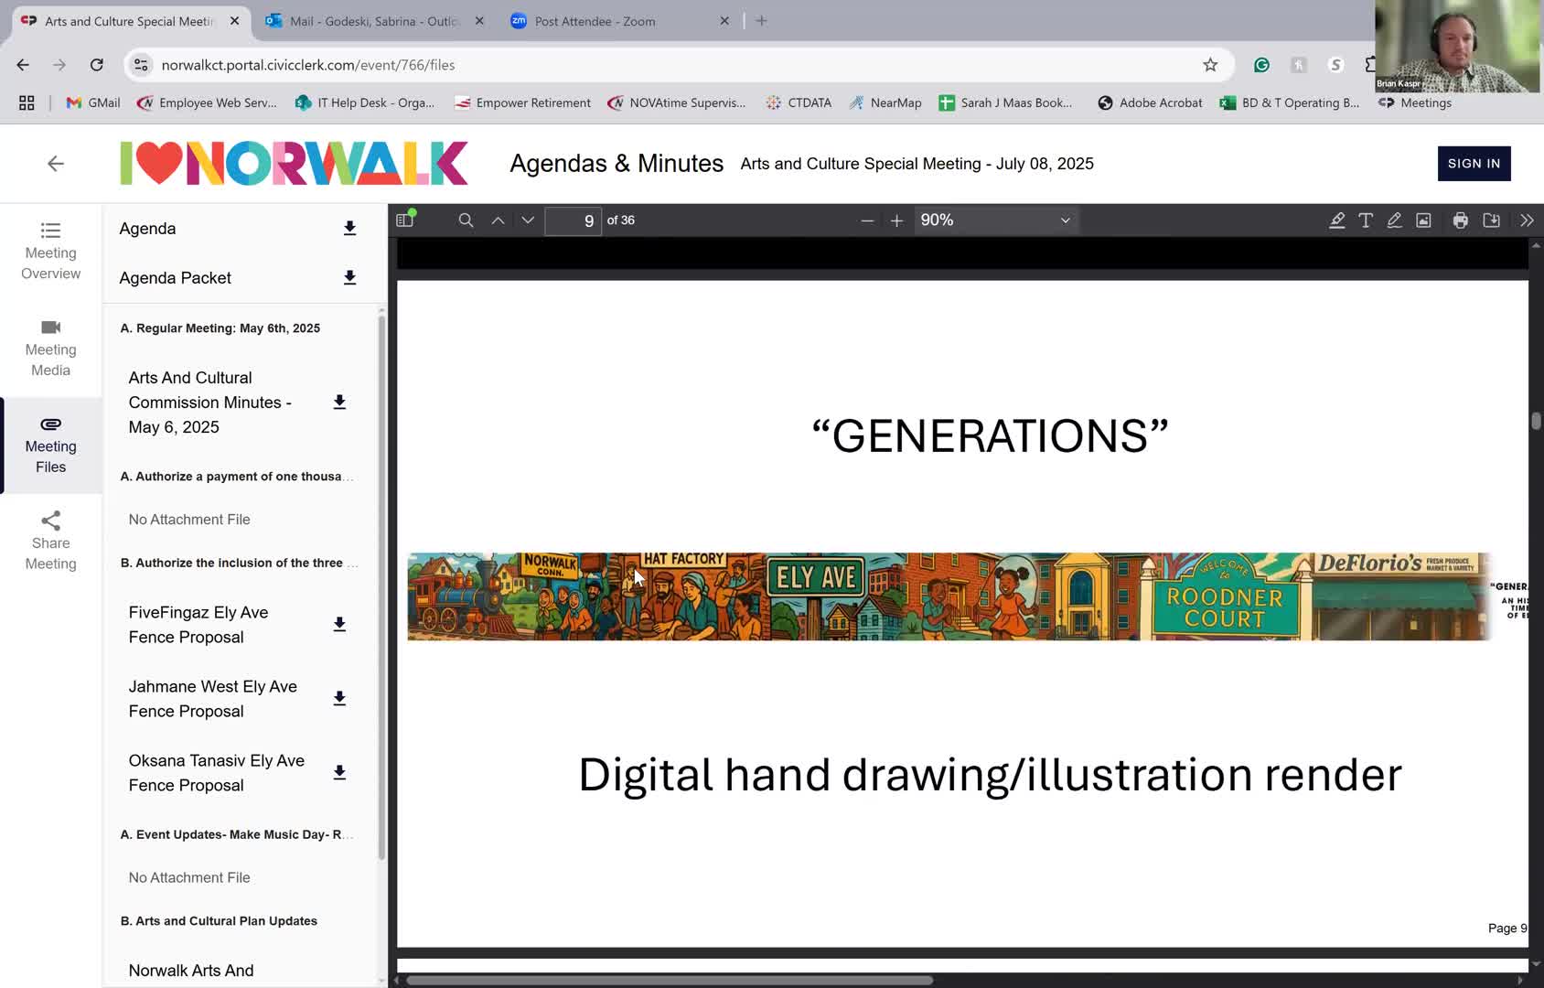Click the PDF horizontal scrollbar

click(670, 980)
